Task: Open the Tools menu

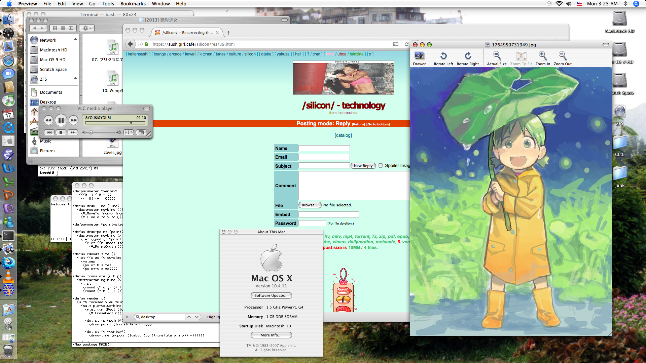Action: pyautogui.click(x=108, y=4)
